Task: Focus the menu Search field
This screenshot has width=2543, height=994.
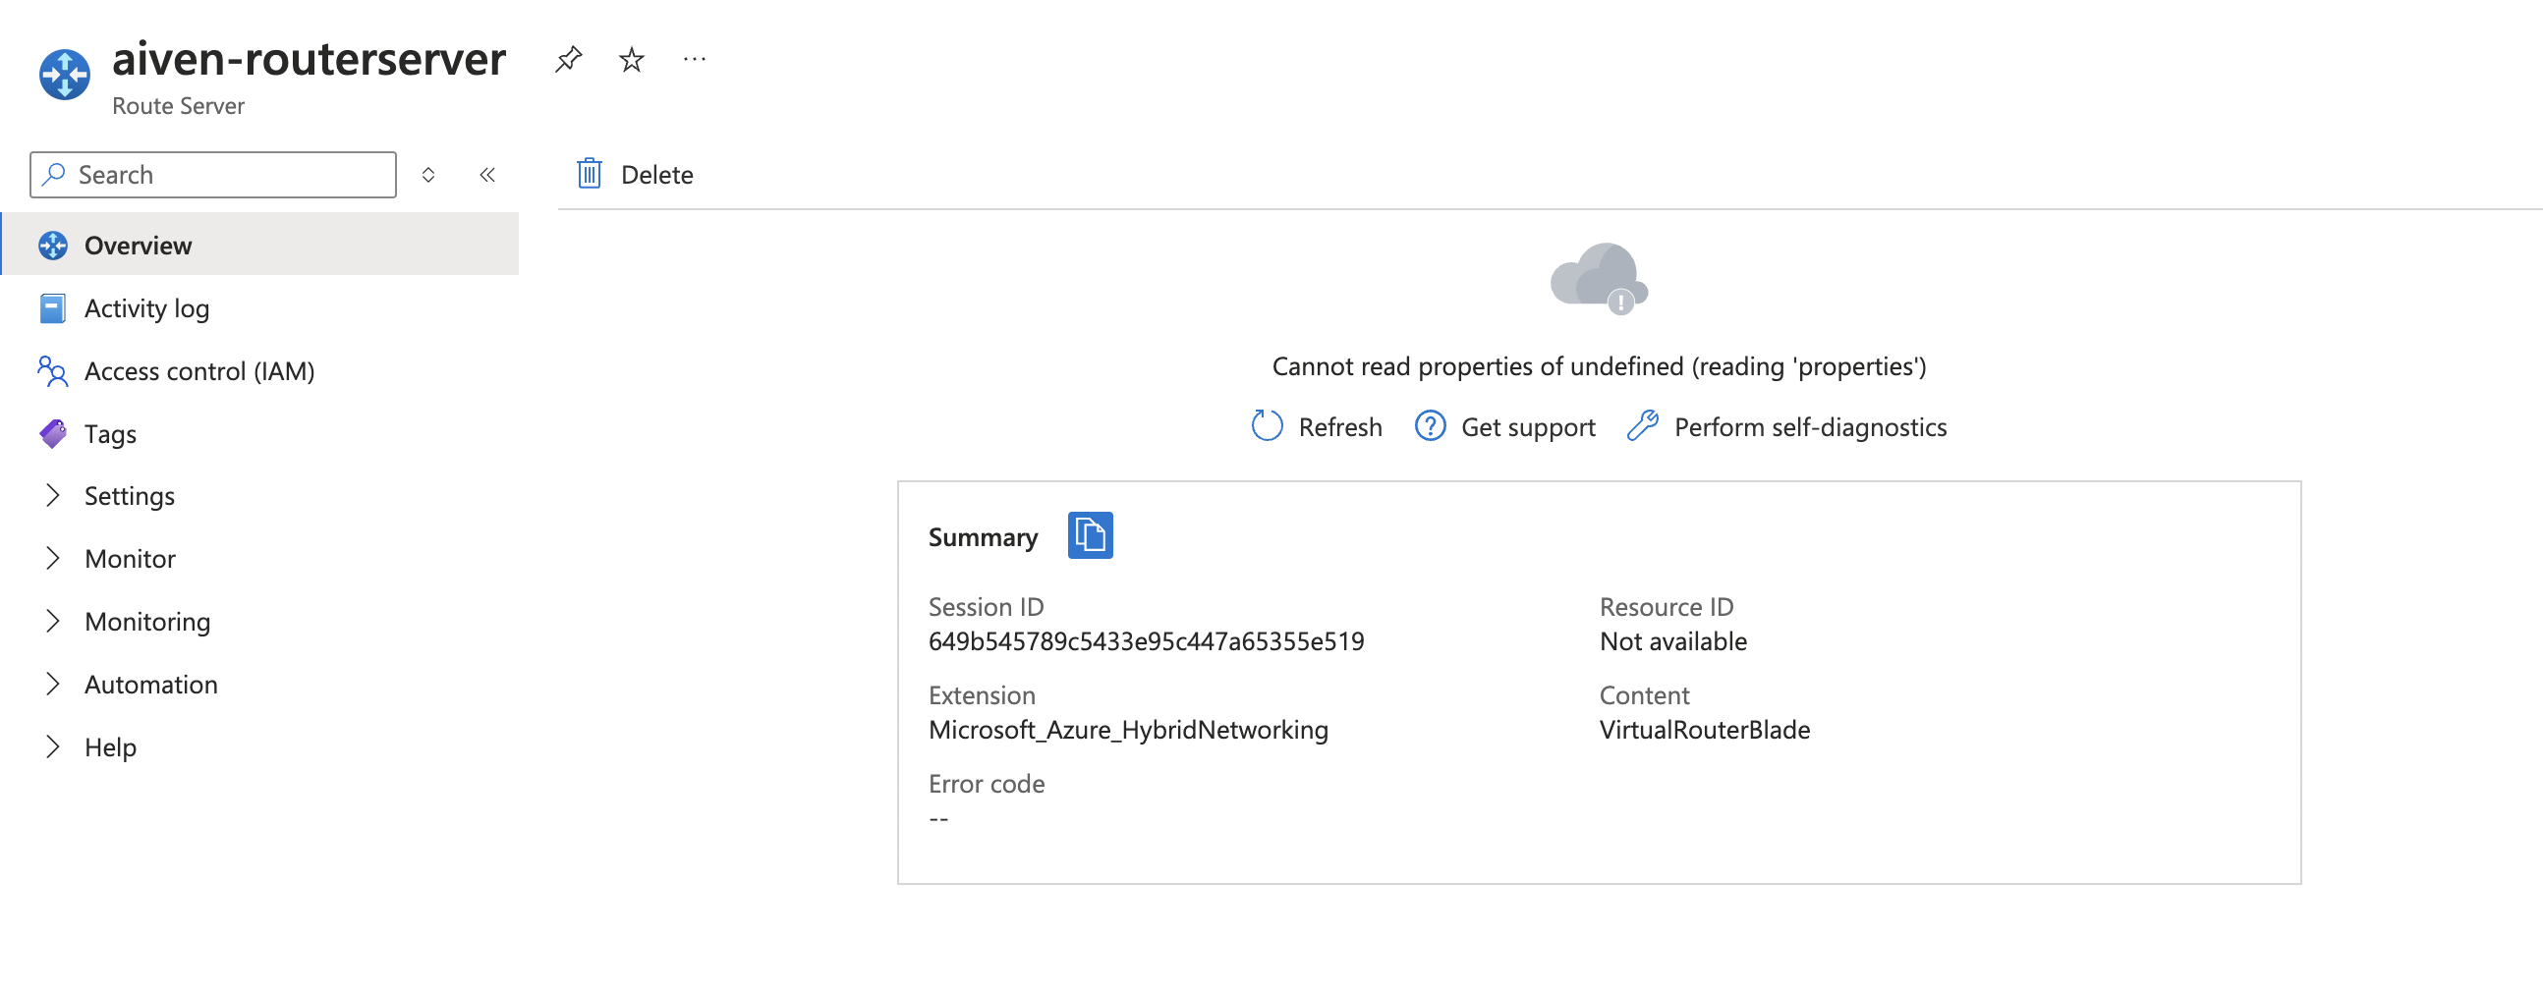Action: (213, 175)
